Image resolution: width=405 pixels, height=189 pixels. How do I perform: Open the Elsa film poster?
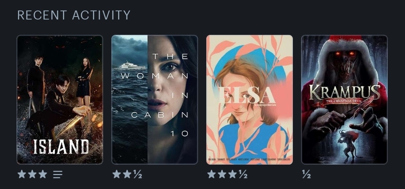tap(249, 99)
